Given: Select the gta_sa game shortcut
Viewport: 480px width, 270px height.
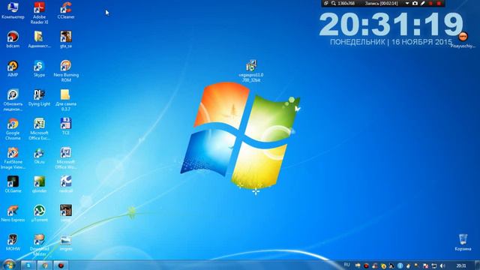Looking at the screenshot, I should coord(66,40).
